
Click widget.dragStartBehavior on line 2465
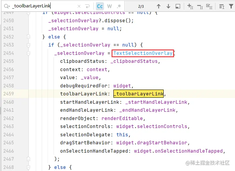point(152,143)
